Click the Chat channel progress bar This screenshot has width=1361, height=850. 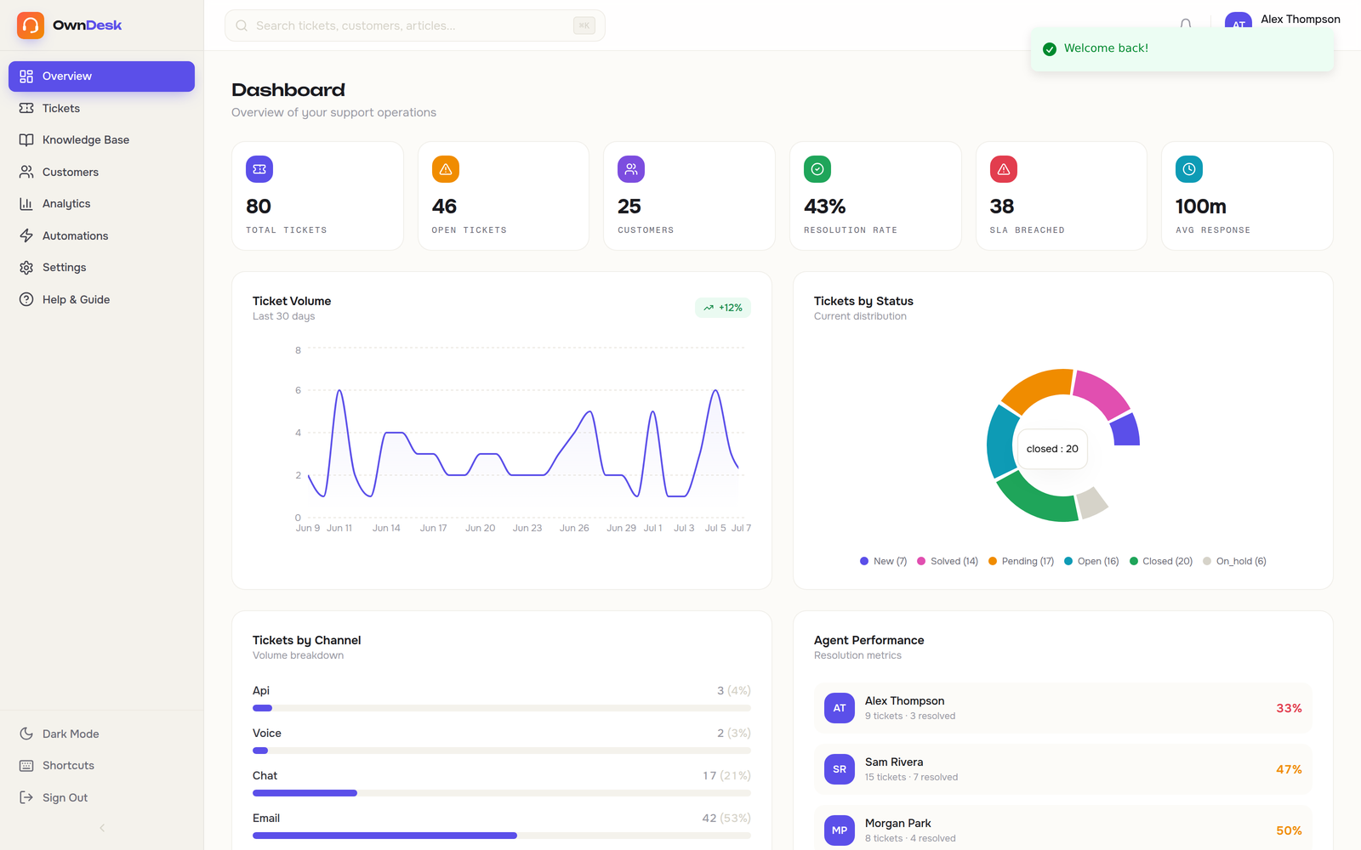tap(502, 793)
